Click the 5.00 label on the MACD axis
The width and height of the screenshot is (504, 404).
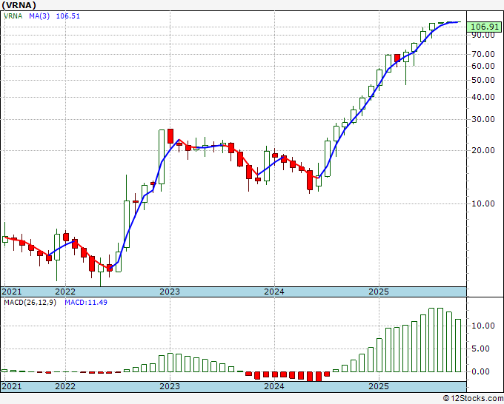(x=482, y=349)
